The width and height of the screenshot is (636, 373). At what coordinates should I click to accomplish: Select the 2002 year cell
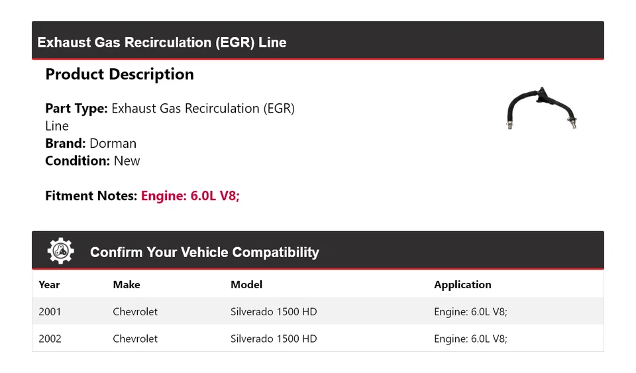(50, 339)
